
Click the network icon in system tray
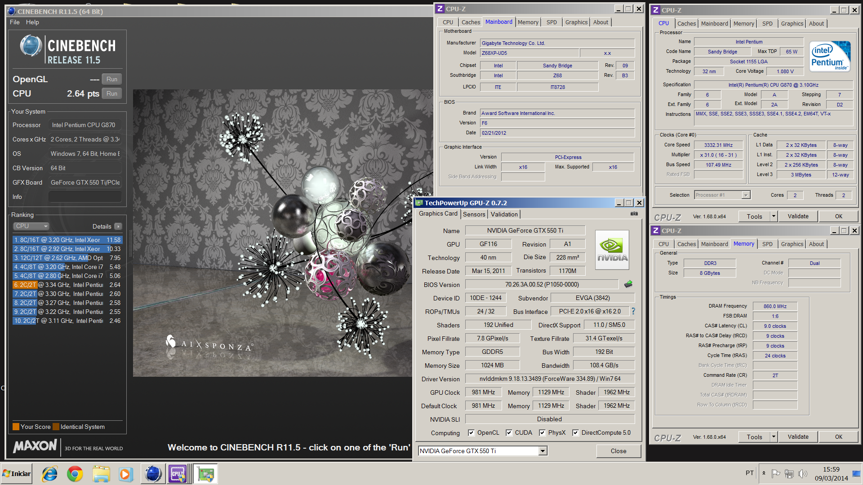tap(789, 473)
